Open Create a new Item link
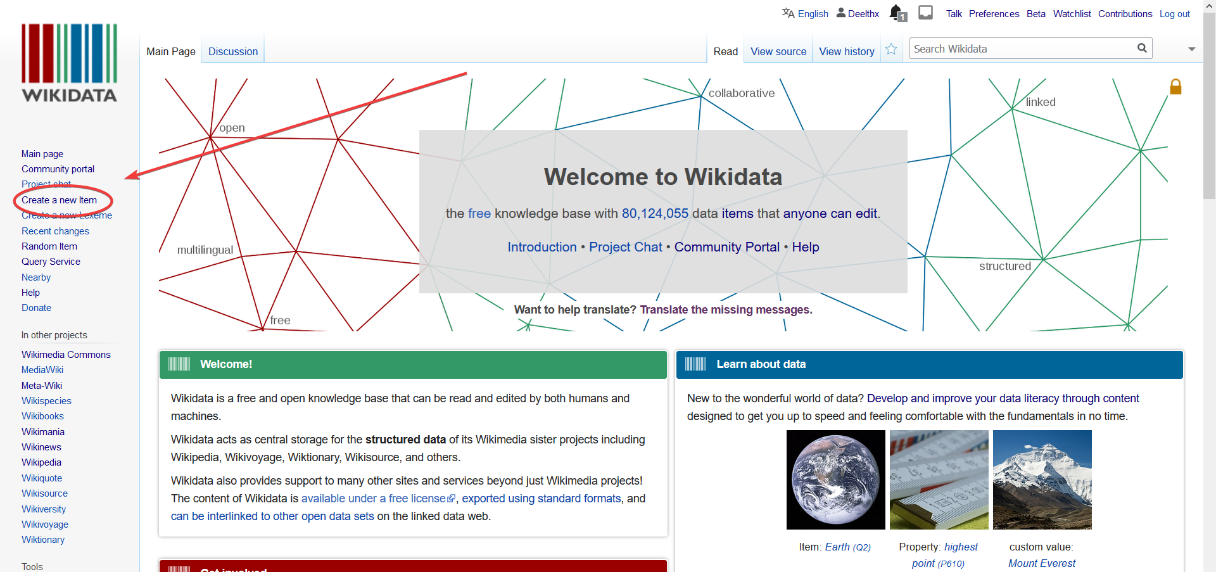Image resolution: width=1216 pixels, height=572 pixels. point(59,200)
